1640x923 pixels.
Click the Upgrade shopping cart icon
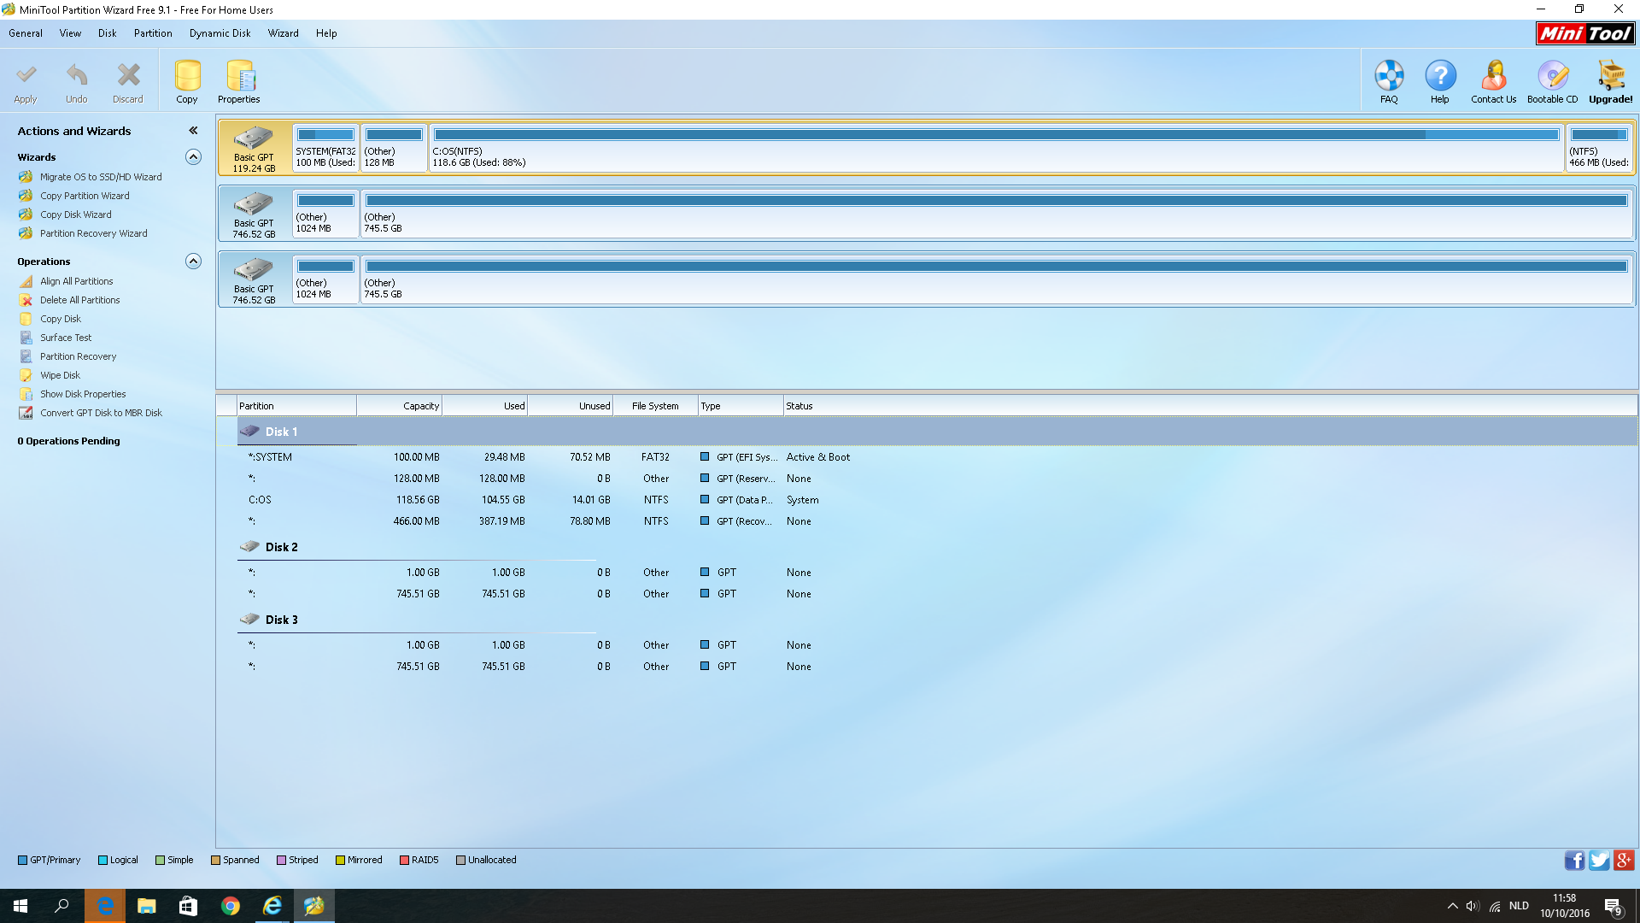point(1611,75)
